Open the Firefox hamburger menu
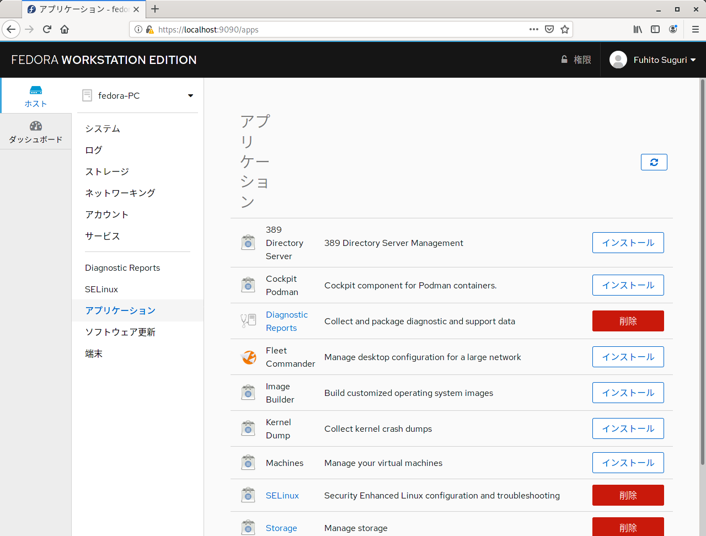The width and height of the screenshot is (706, 536). tap(696, 29)
